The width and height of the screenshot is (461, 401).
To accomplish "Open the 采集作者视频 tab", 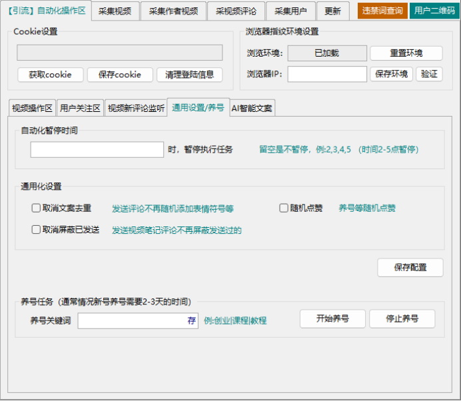I will point(173,11).
